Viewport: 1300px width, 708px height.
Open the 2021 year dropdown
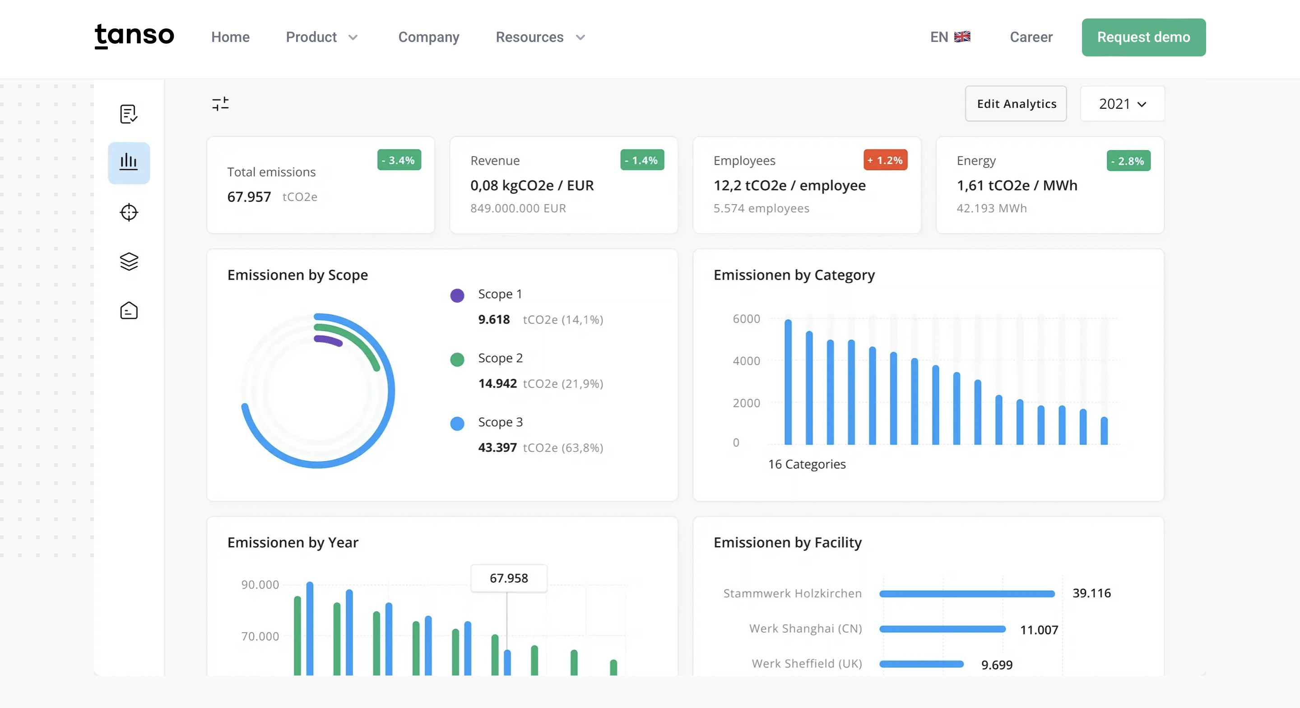pos(1122,104)
